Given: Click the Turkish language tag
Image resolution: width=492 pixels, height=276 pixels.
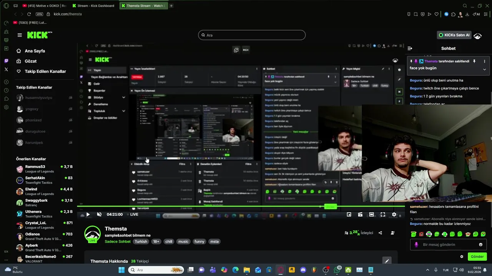Looking at the screenshot, I should [141, 242].
